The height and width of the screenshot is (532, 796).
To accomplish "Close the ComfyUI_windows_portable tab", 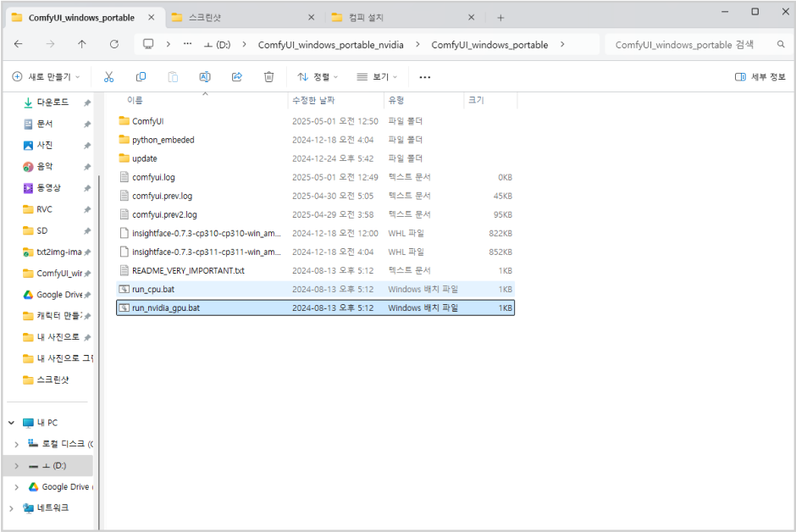I will point(152,17).
